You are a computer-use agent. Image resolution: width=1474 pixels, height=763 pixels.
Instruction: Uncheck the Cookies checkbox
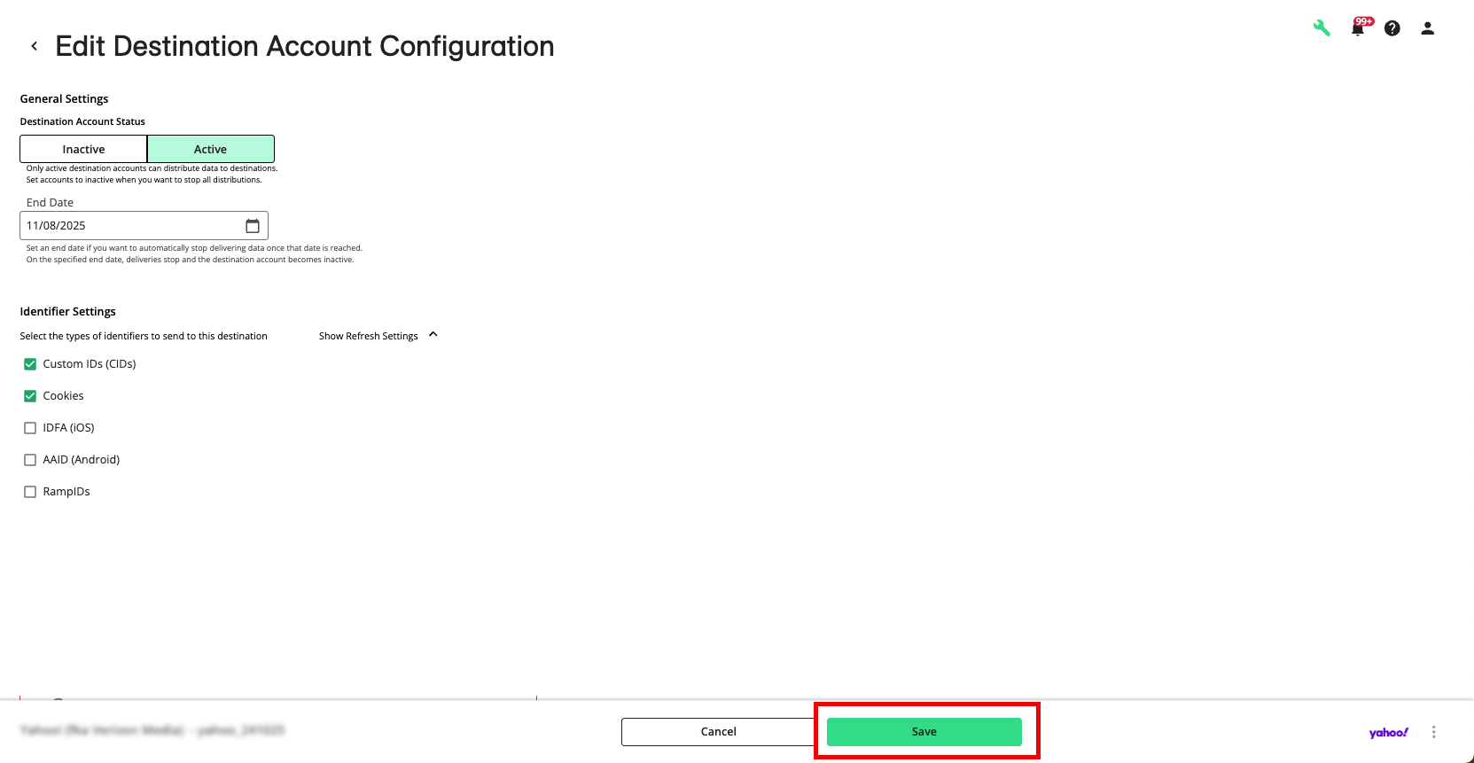(x=30, y=396)
